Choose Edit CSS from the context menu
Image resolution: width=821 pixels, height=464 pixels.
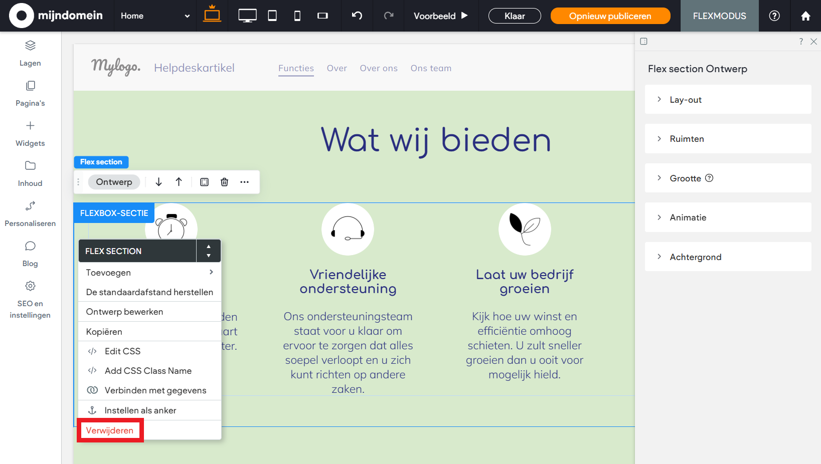click(122, 351)
